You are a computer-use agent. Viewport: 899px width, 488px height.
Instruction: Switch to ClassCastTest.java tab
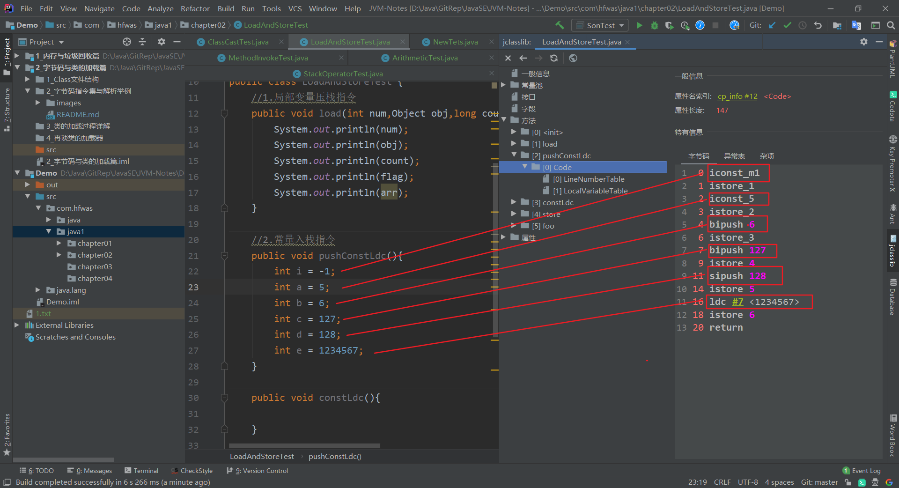click(x=238, y=42)
